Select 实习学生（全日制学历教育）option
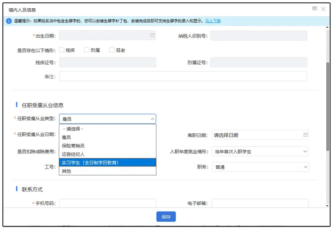This screenshot has height=229, width=333. click(107, 162)
